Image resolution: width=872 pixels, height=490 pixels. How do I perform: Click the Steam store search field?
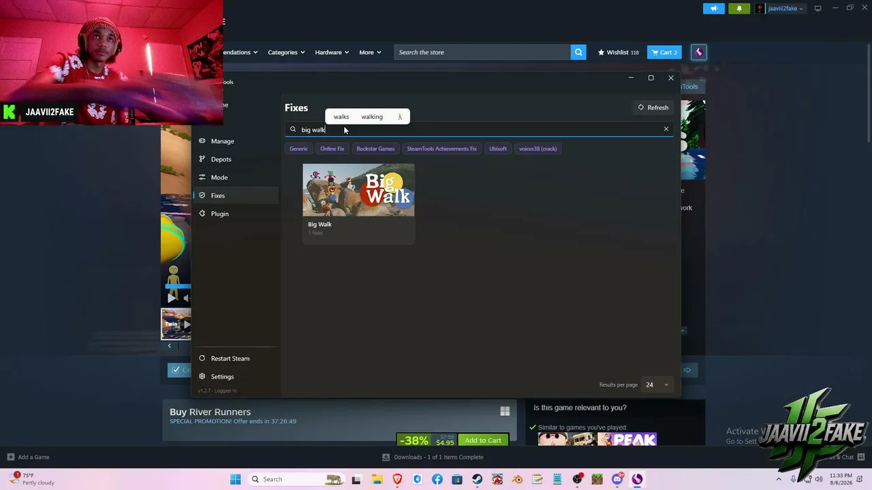[482, 52]
